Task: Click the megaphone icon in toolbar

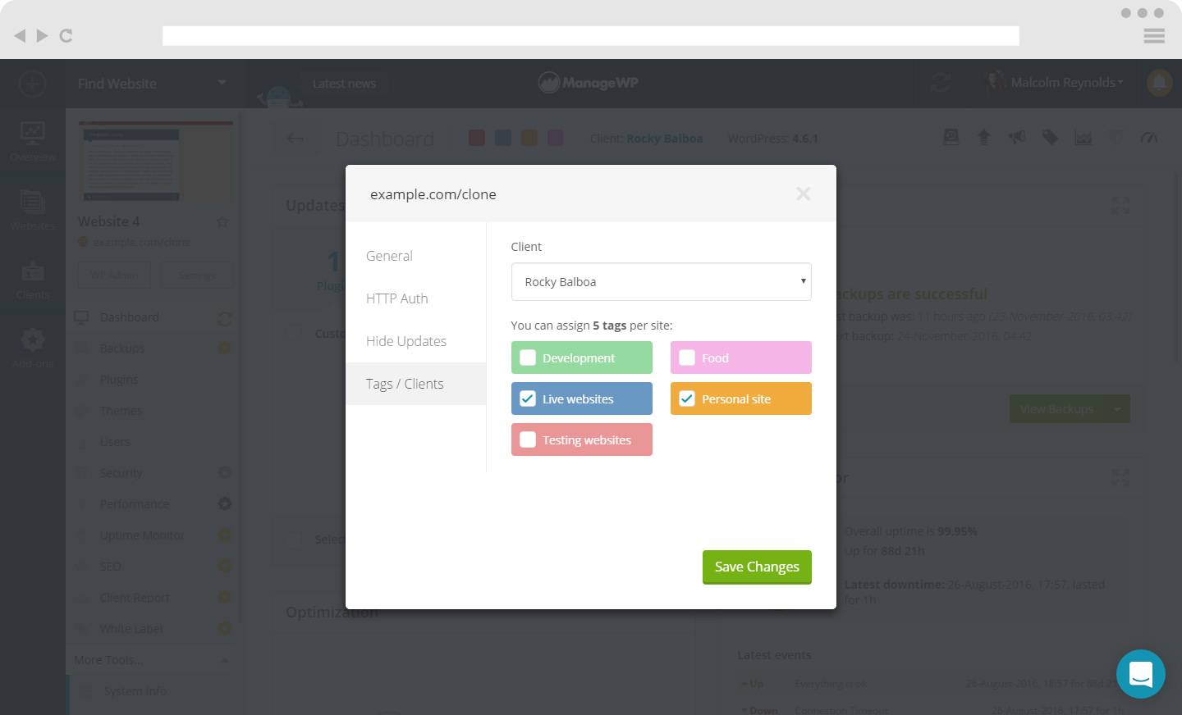Action: click(x=1017, y=138)
